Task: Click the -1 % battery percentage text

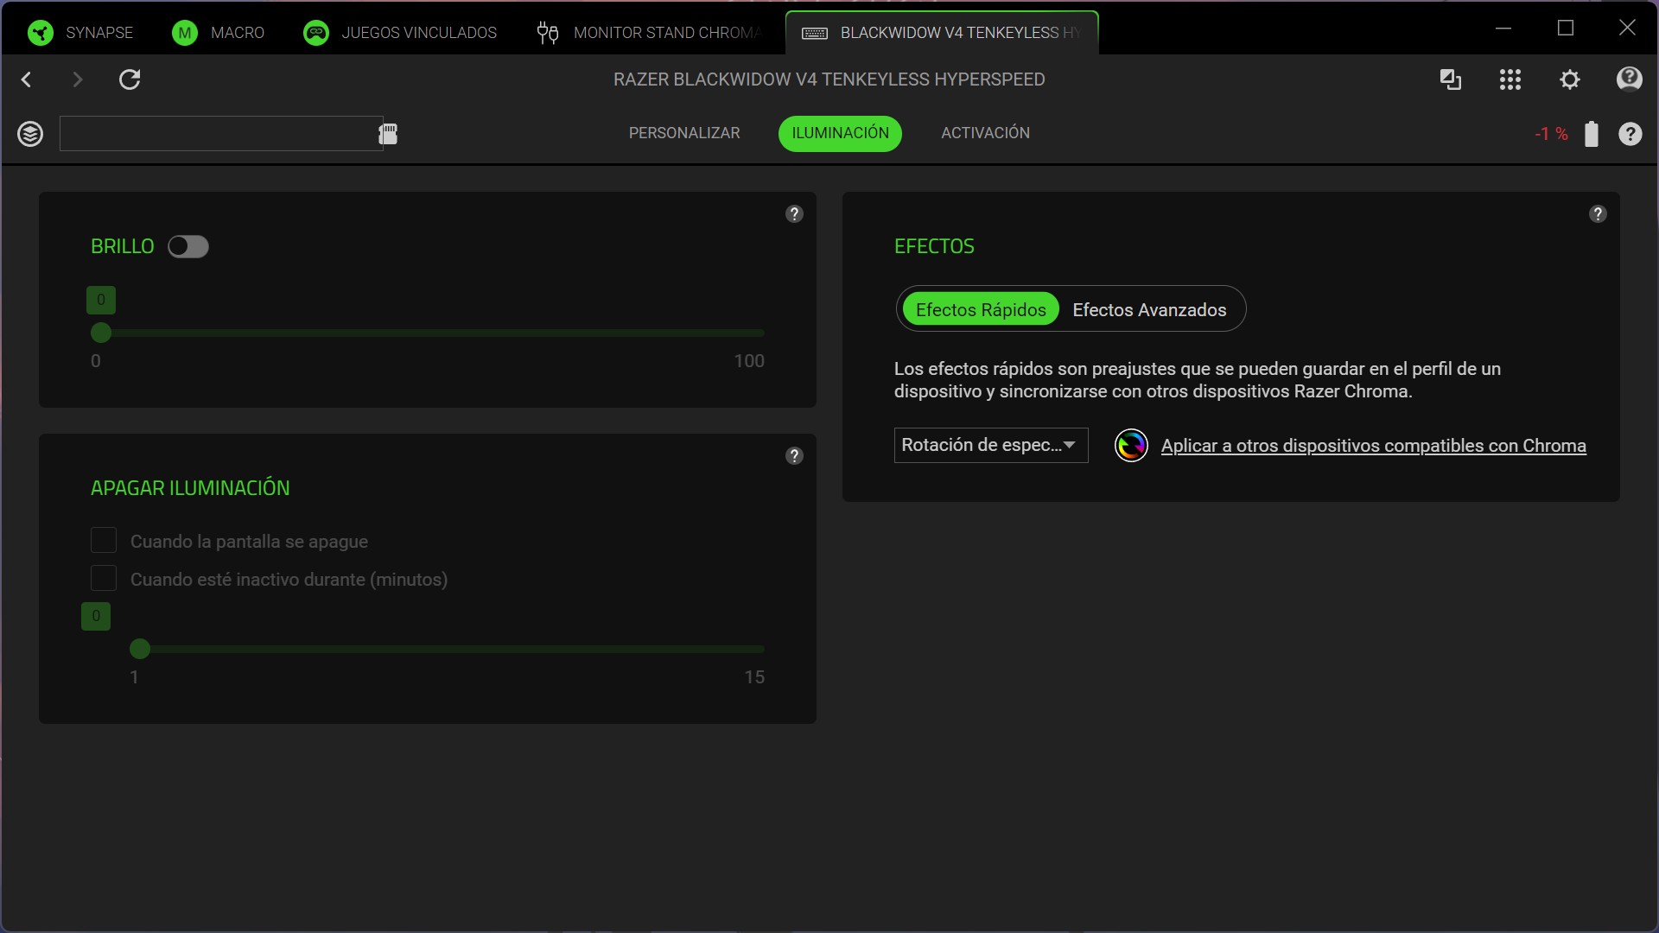Action: pyautogui.click(x=1551, y=134)
